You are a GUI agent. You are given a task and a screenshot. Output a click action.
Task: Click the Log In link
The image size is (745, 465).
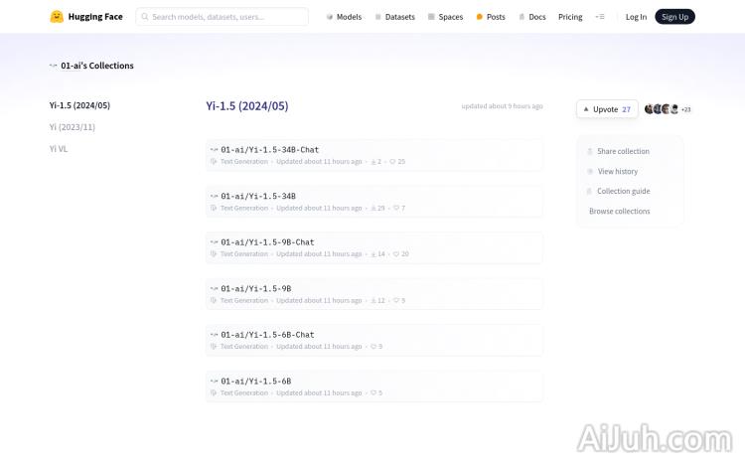[x=636, y=17]
